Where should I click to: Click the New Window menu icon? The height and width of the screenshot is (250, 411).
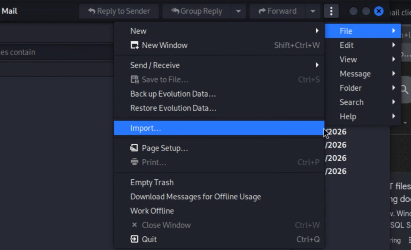(x=134, y=45)
